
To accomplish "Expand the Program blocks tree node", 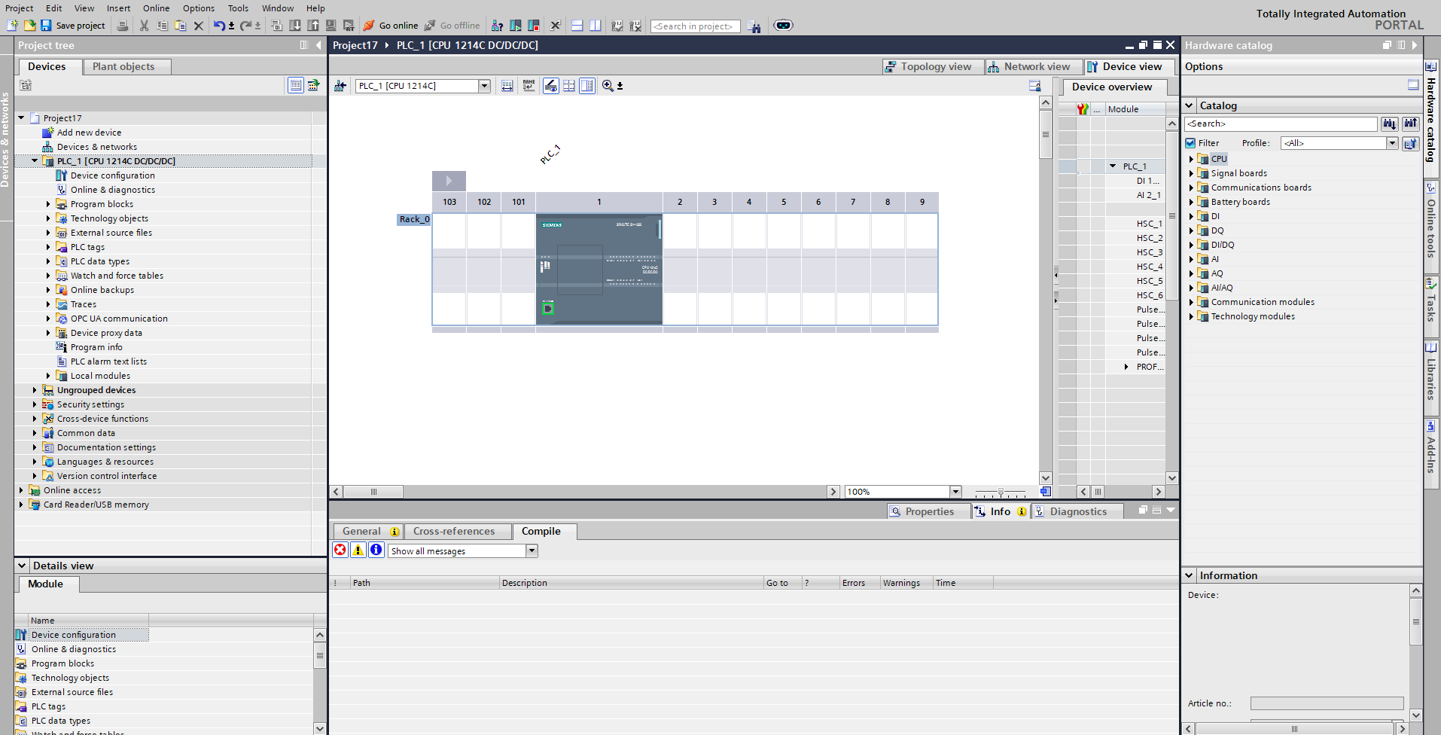I will point(48,204).
